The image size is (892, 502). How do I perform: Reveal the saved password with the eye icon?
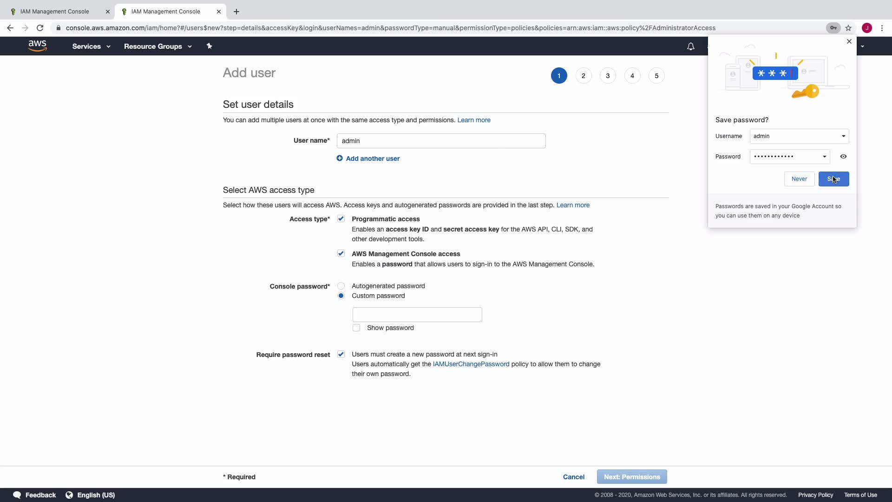pos(843,157)
